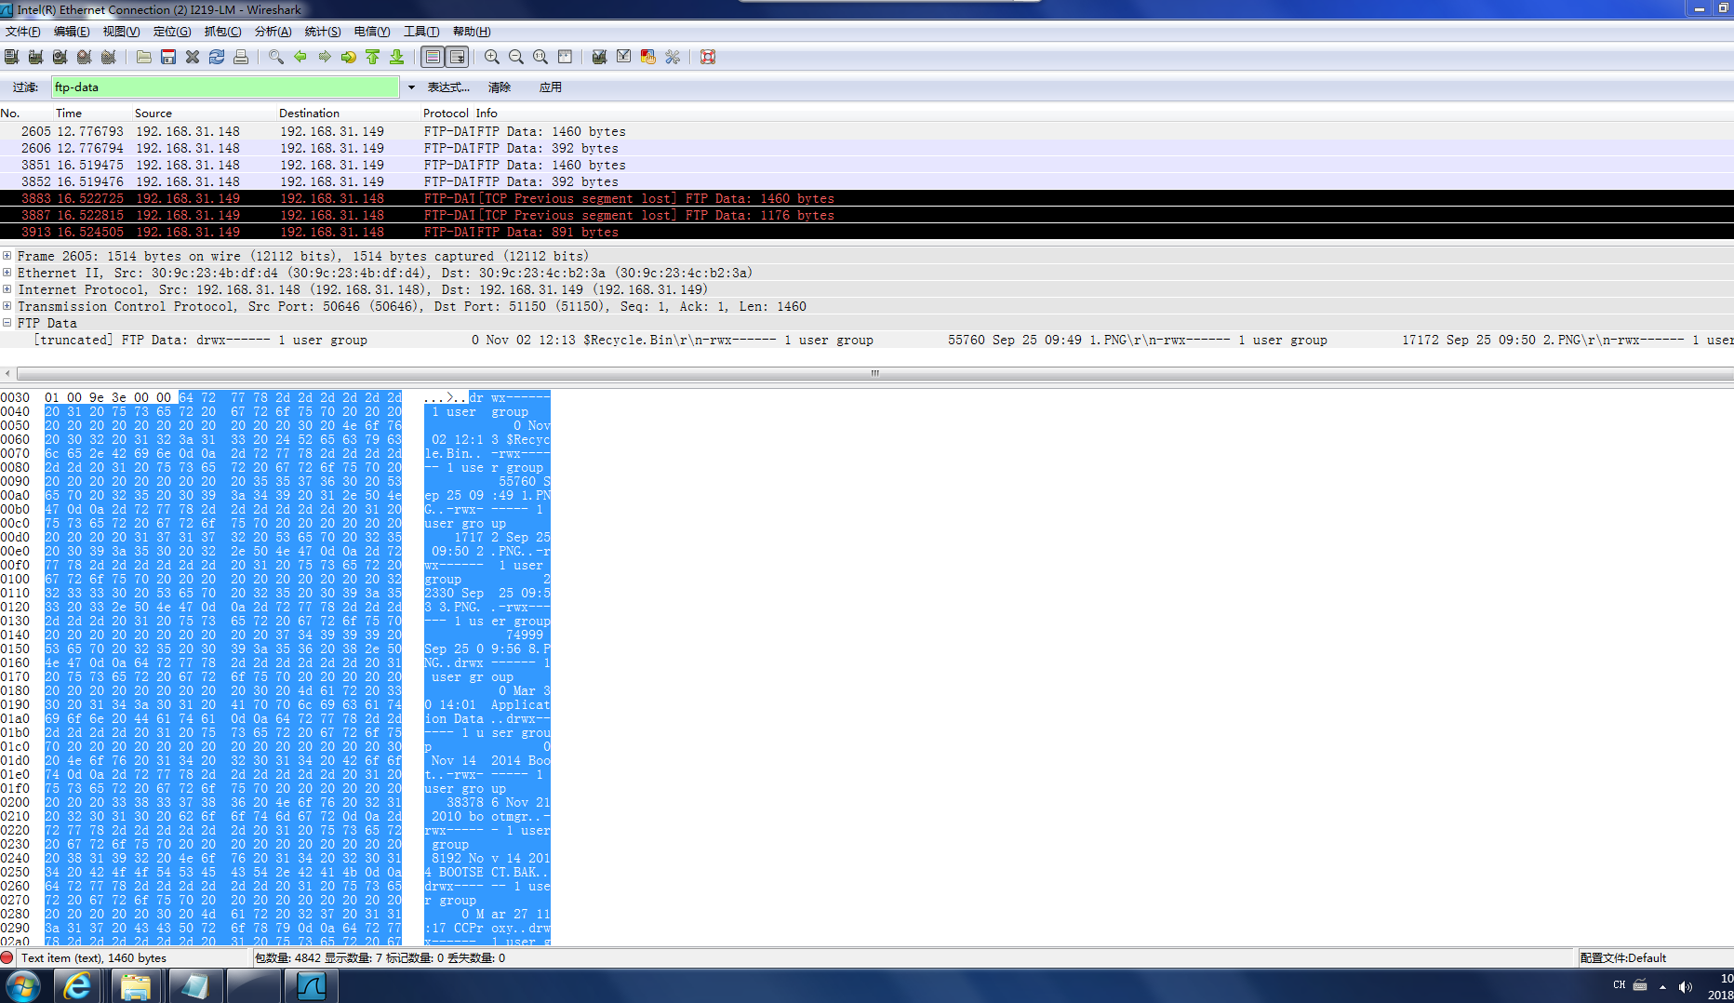The width and height of the screenshot is (1734, 1003).
Task: Focus the ftp-data filter input field
Action: coord(225,87)
